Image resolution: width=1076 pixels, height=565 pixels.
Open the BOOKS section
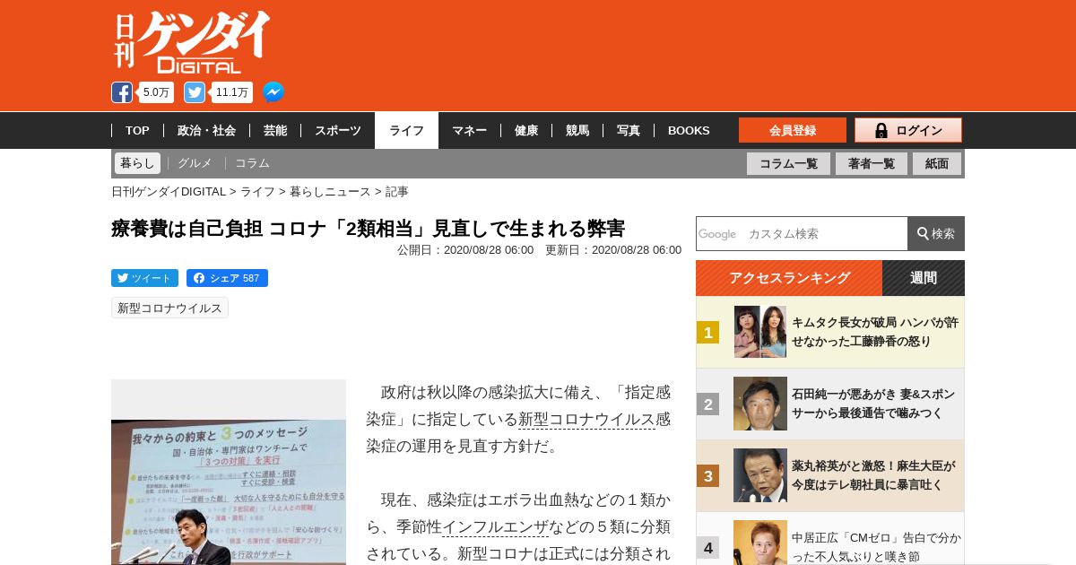pyautogui.click(x=689, y=130)
